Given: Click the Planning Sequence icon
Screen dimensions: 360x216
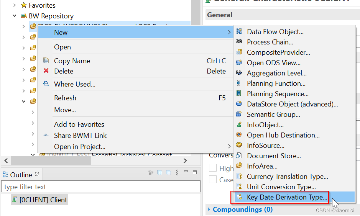Looking at the screenshot, I should [x=239, y=93].
